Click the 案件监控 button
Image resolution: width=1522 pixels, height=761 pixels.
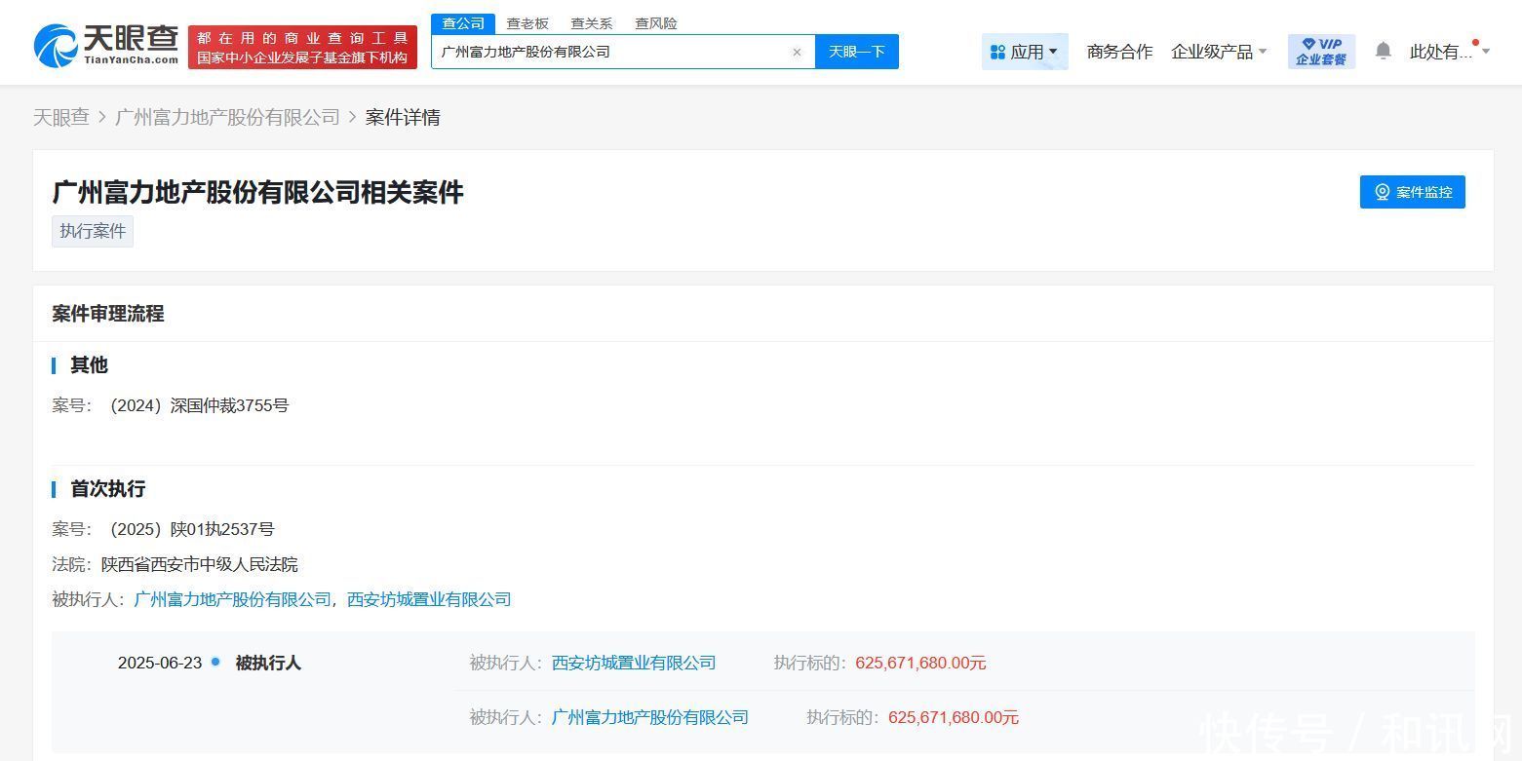(x=1412, y=192)
